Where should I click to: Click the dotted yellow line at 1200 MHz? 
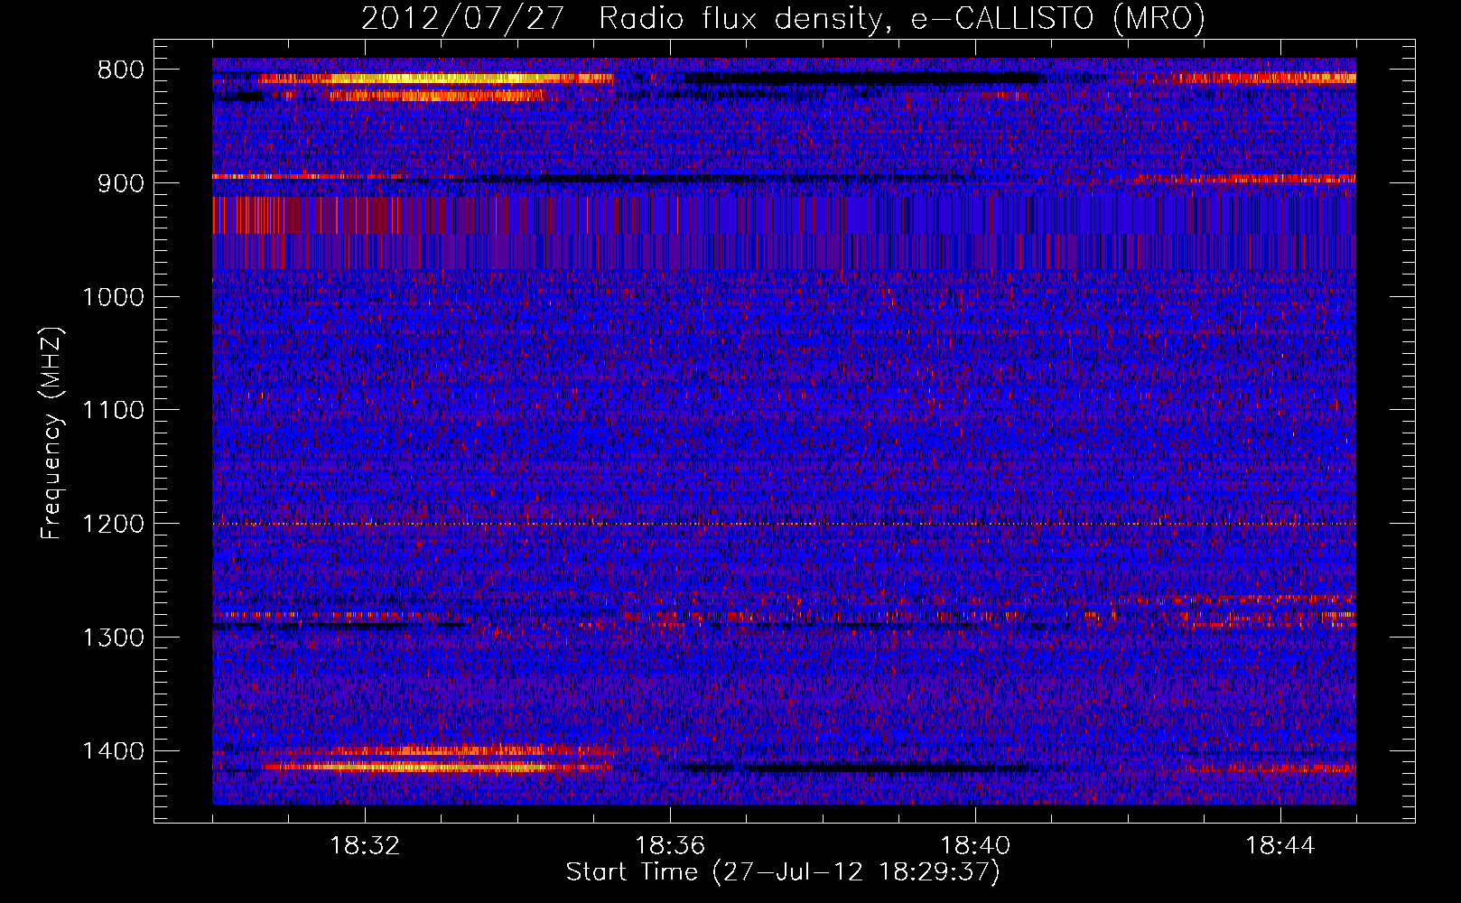784,524
